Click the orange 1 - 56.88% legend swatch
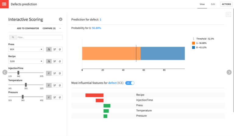This screenshot has height=136, width=234. pos(193,43)
